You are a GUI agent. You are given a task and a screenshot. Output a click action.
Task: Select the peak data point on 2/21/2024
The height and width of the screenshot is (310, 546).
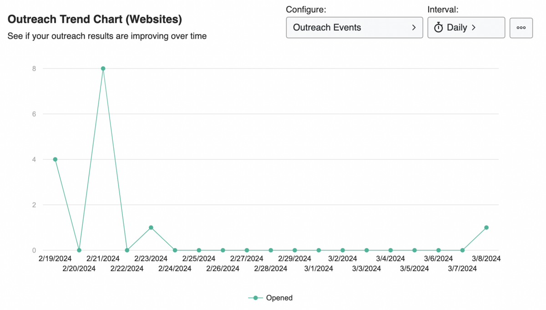(103, 68)
